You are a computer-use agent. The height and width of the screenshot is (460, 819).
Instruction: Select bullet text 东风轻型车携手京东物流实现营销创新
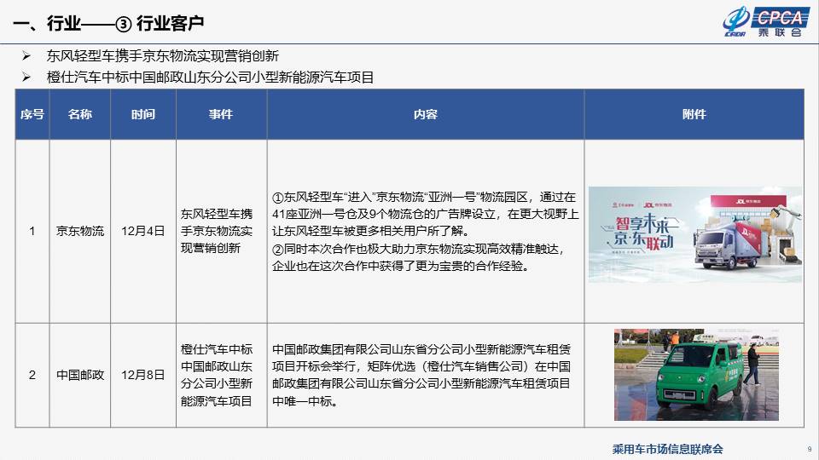click(162, 56)
